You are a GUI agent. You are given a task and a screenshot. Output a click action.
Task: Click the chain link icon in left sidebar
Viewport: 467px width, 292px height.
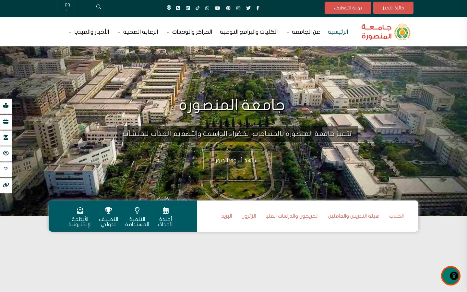6,185
